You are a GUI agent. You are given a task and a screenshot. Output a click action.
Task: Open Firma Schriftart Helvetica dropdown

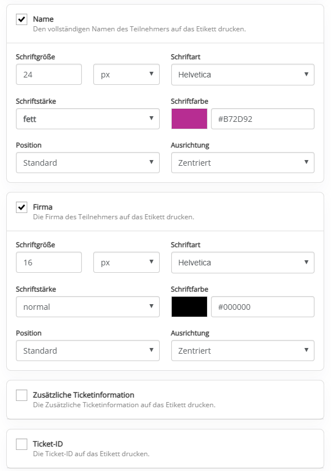click(x=243, y=263)
